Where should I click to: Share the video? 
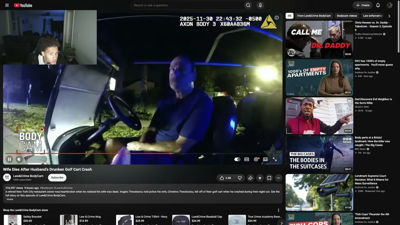pyautogui.click(x=250, y=178)
